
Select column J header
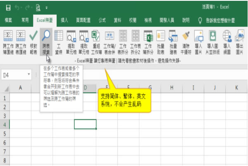[215, 87]
